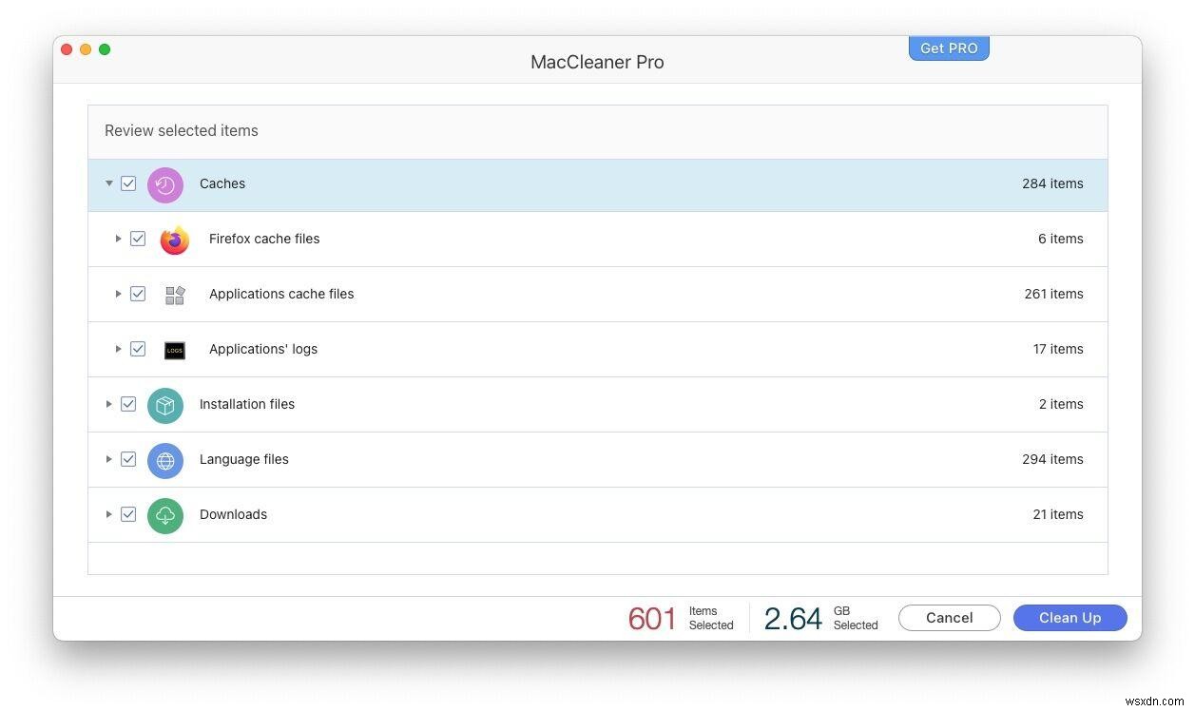The height and width of the screenshot is (711, 1195).
Task: Click the Applications cache files icon
Action: 175,295
